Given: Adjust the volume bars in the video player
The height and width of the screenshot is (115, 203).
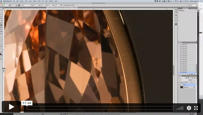Looking at the screenshot, I should coord(180,108).
